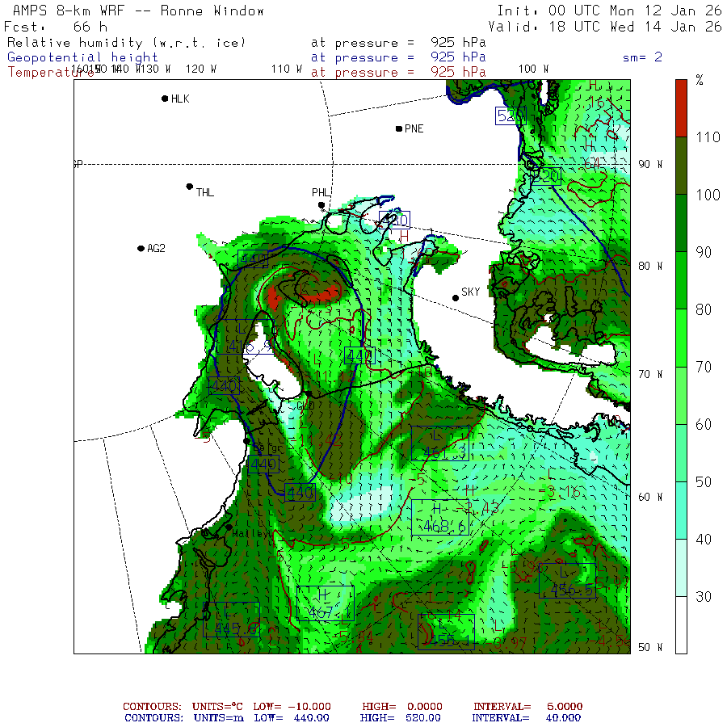Select the white below-30% color bar segment

point(681,625)
